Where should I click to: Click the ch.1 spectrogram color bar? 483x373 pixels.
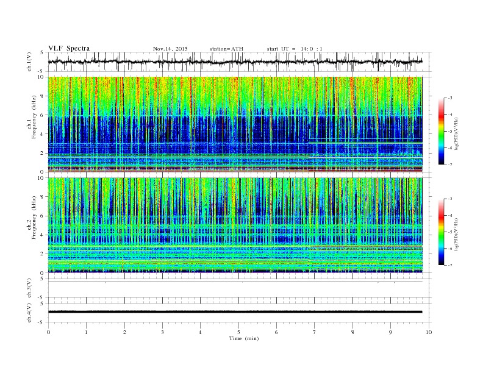point(441,131)
